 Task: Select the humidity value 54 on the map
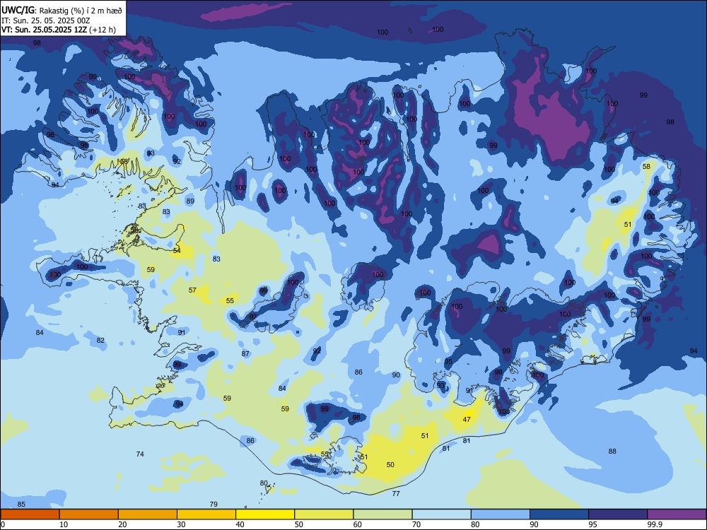click(177, 251)
